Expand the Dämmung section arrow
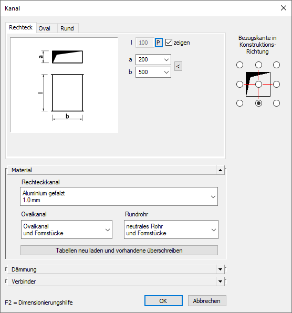292x313 pixels. point(220,269)
